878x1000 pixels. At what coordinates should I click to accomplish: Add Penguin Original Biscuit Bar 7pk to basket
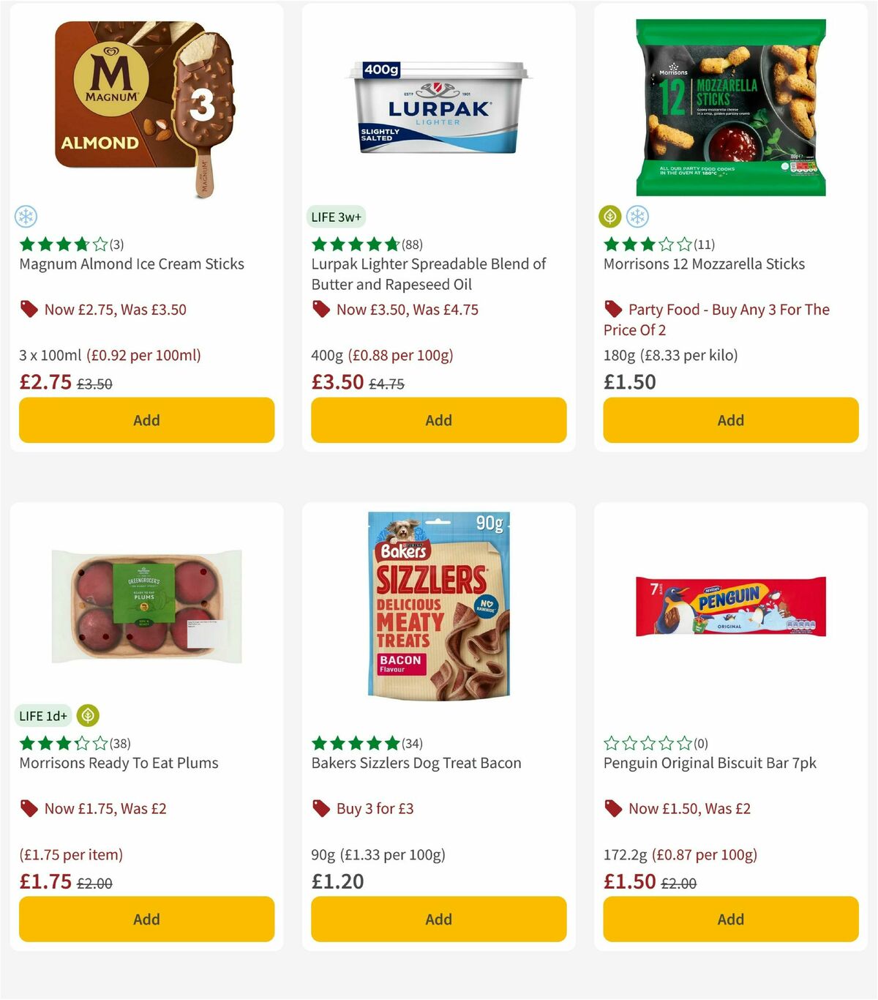point(730,919)
